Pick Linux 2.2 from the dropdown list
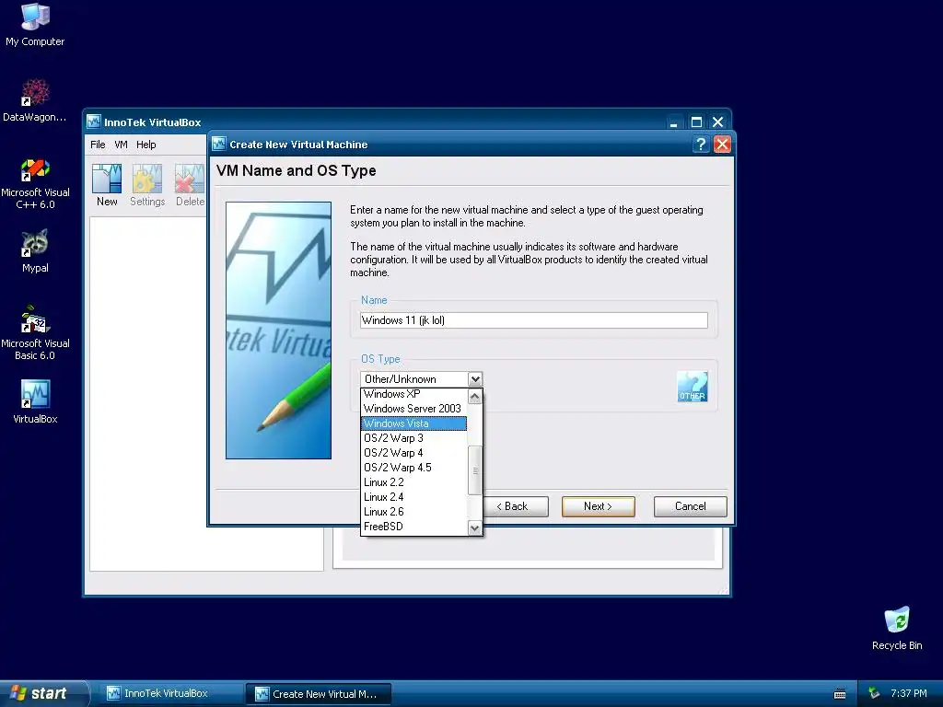Screen dimensions: 943x707 point(413,482)
